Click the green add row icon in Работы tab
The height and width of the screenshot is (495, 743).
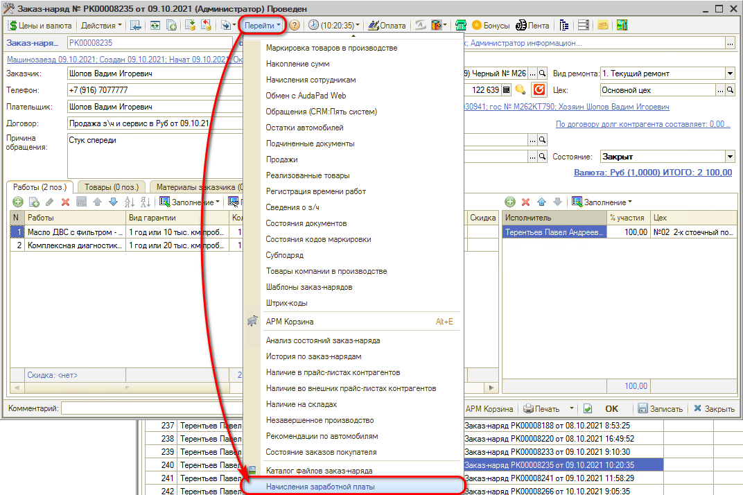pos(17,202)
